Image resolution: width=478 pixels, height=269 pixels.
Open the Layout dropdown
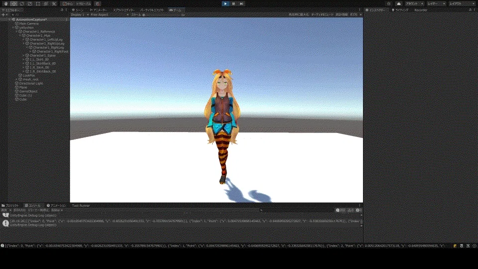461,3
